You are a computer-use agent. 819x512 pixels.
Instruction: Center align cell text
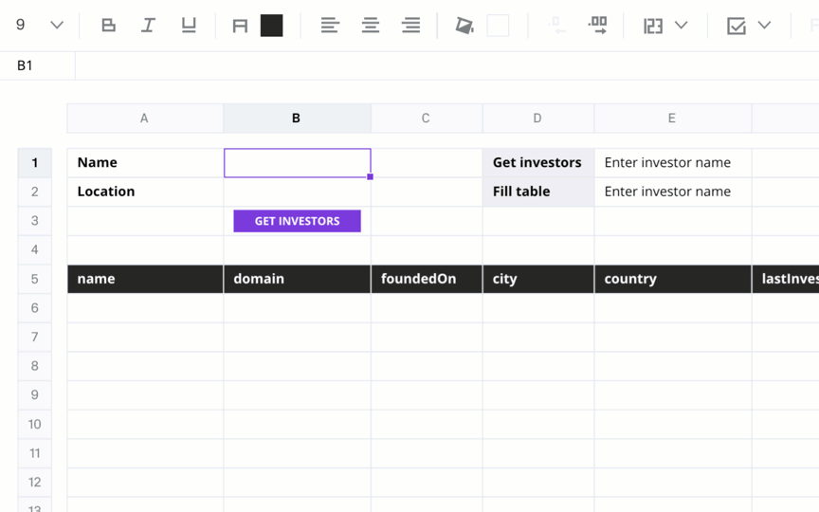click(x=371, y=25)
